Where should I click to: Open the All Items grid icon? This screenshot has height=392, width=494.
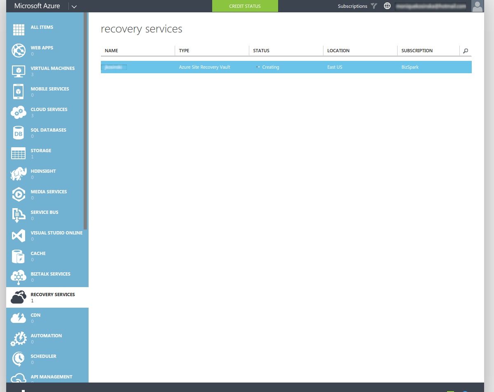point(19,30)
